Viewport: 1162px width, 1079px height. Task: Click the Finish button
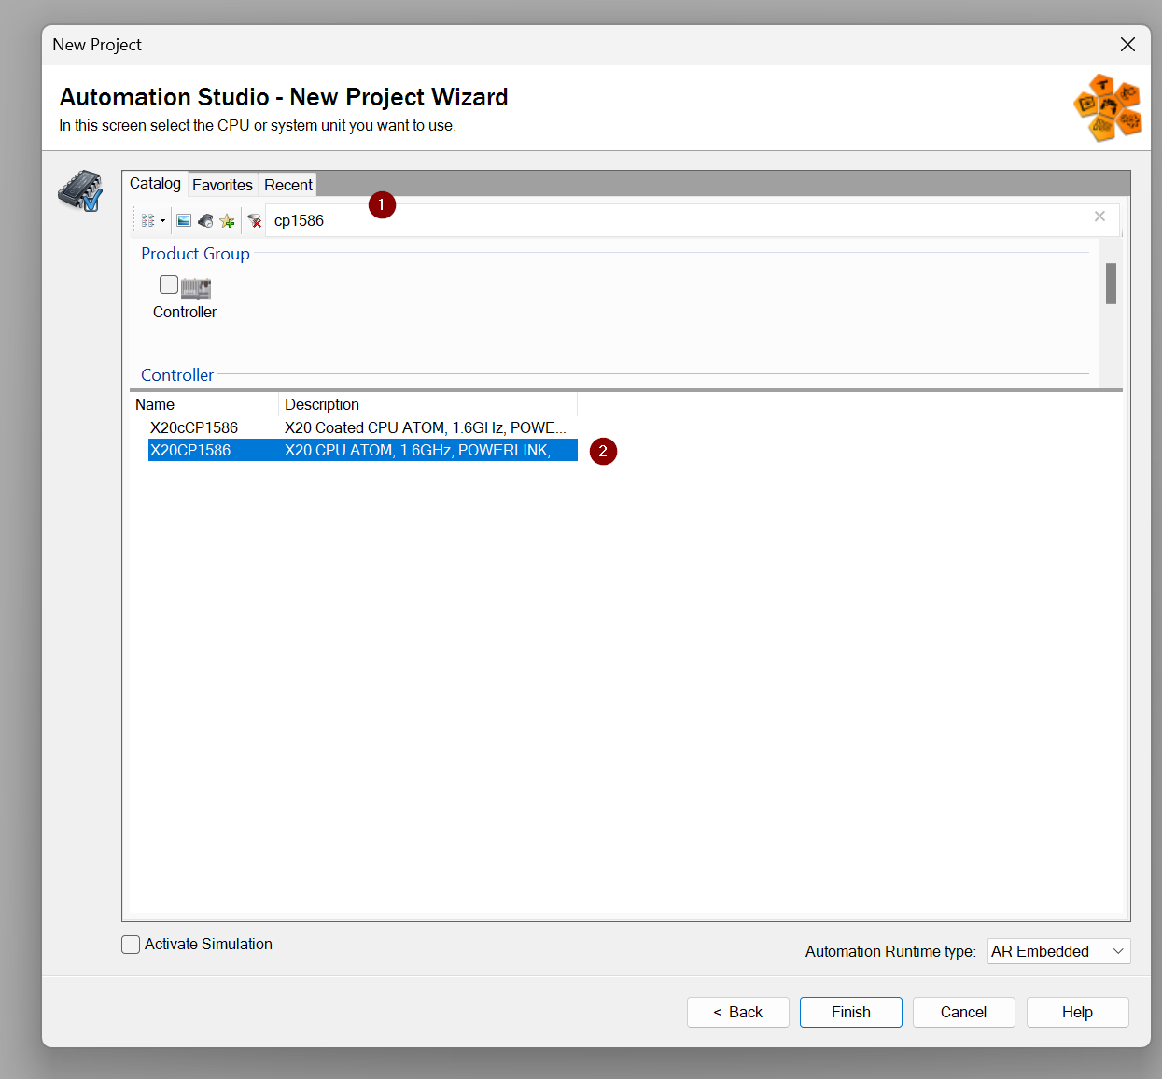(850, 1012)
